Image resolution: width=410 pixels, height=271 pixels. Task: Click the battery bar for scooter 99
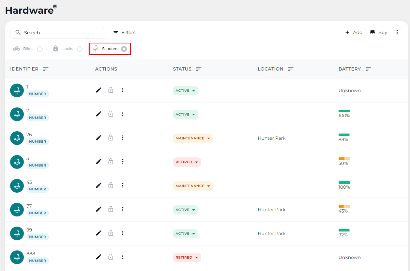(344, 230)
